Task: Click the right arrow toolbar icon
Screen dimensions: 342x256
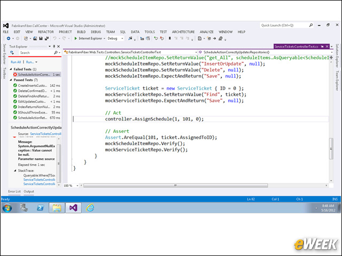Action: (x=215, y=38)
